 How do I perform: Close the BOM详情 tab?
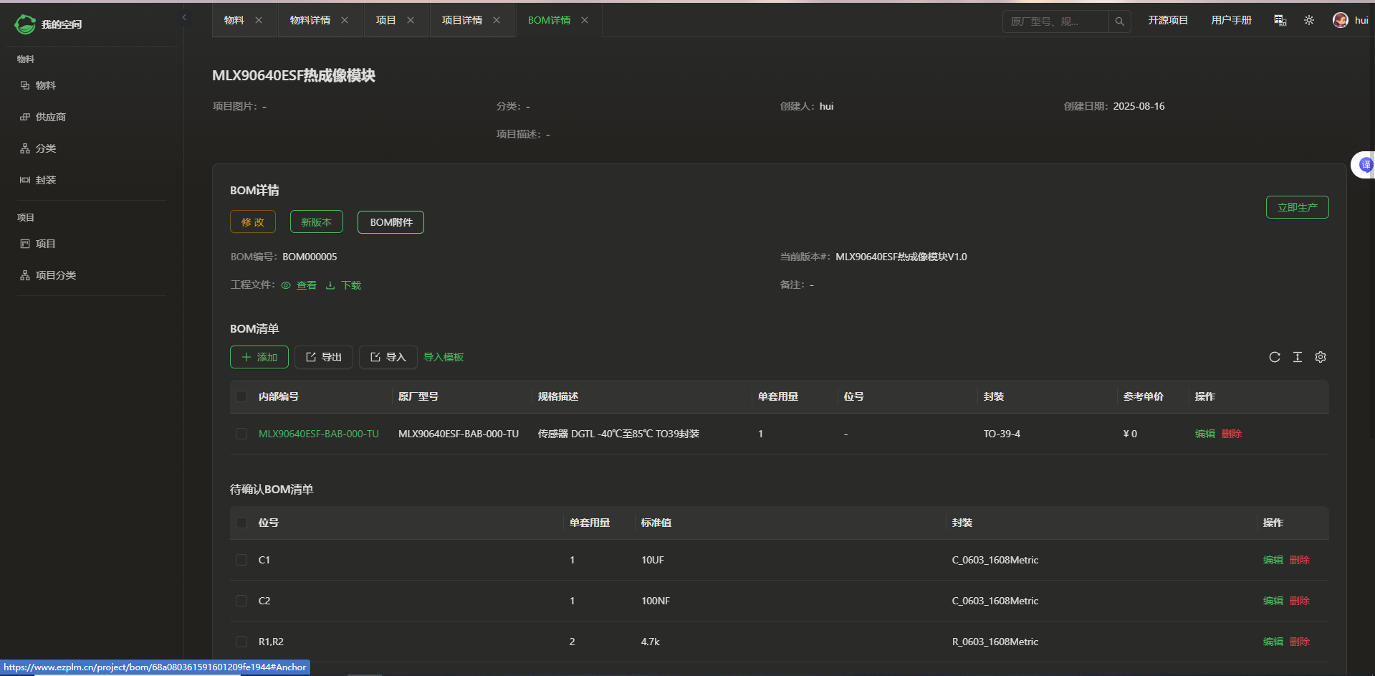coord(585,20)
